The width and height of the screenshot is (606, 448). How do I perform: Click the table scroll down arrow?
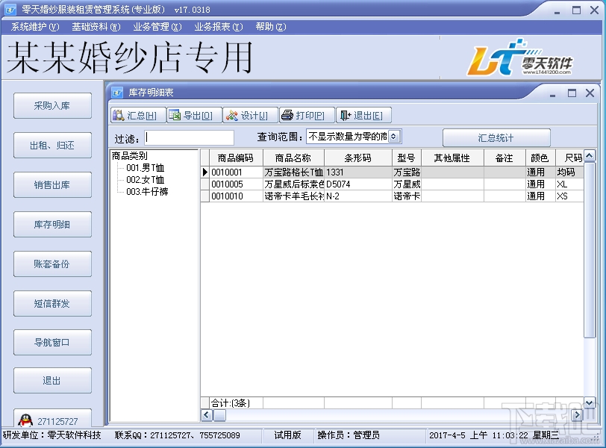pyautogui.click(x=589, y=402)
